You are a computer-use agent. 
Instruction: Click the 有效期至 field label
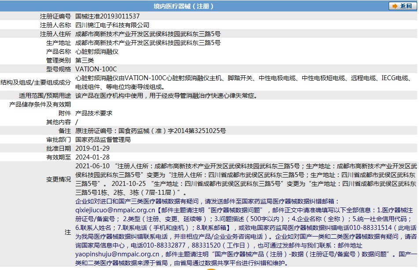[59, 157]
